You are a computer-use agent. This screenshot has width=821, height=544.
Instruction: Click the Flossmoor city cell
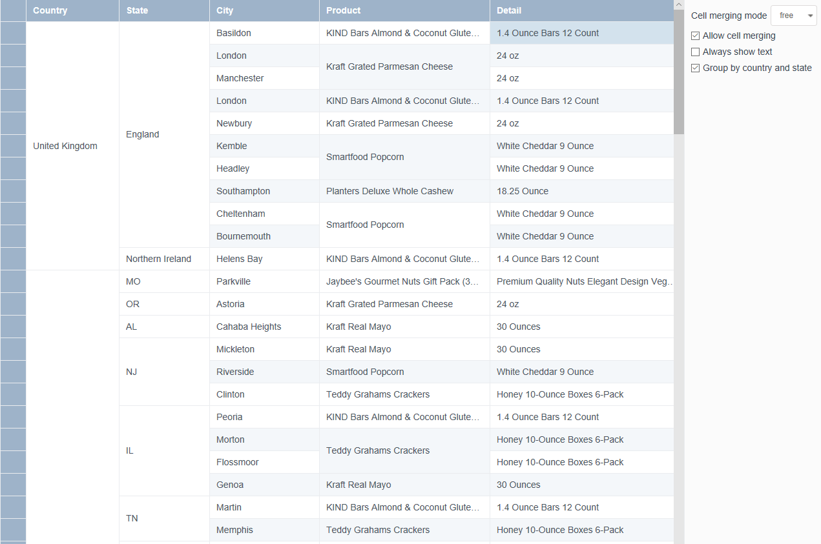click(x=264, y=462)
